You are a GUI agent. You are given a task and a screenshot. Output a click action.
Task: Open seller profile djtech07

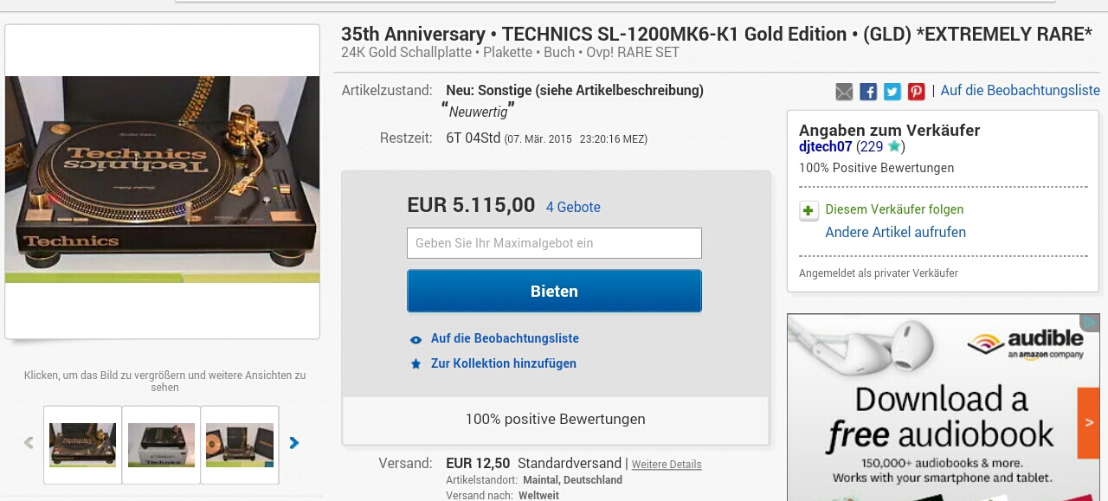pyautogui.click(x=825, y=147)
